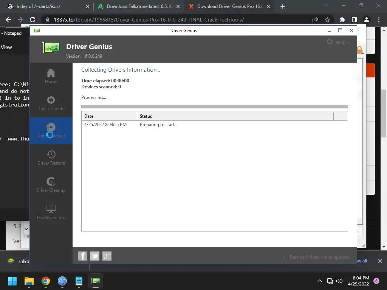The width and height of the screenshot is (387, 290).
Task: Go forward in Chrome
Action: 20,20
